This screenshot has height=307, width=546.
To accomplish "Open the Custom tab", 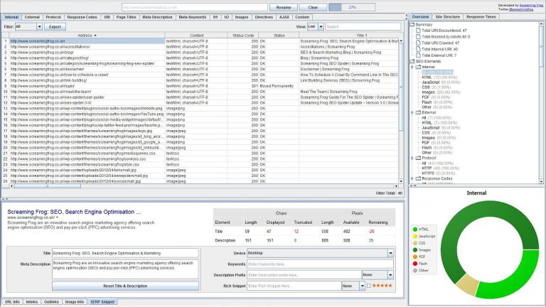I will pyautogui.click(x=302, y=17).
